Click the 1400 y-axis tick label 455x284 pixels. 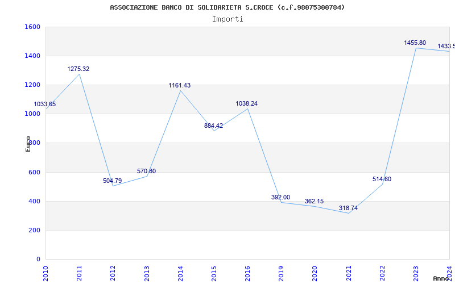(32, 56)
